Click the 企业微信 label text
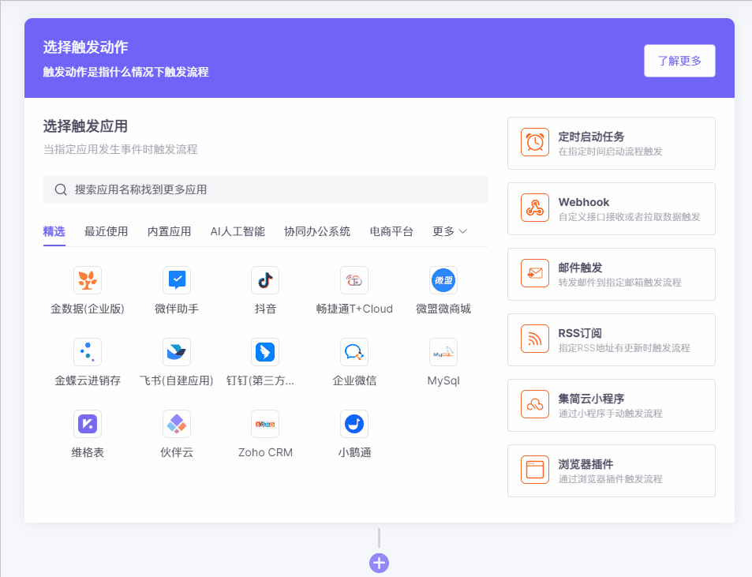The image size is (752, 577). [x=354, y=380]
